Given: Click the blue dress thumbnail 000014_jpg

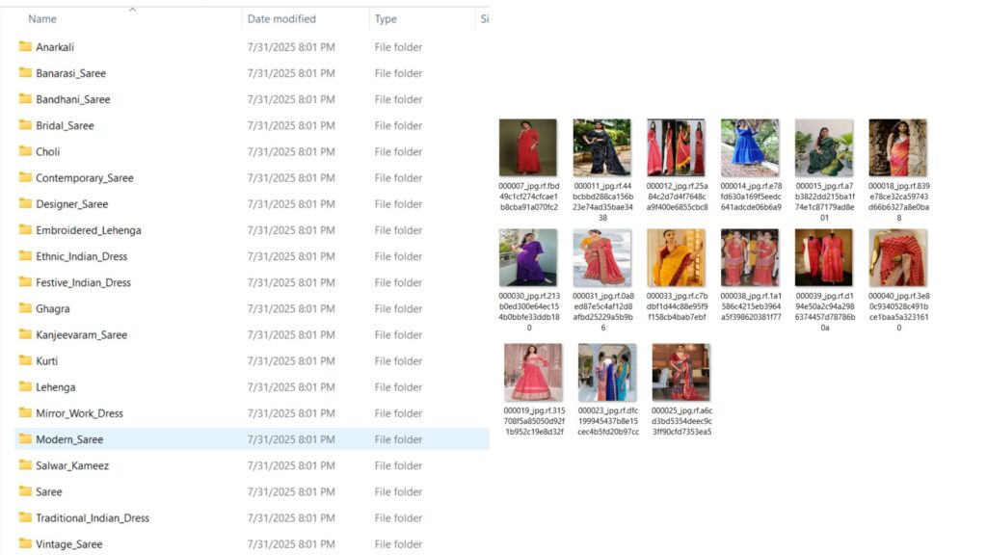Looking at the screenshot, I should pyautogui.click(x=750, y=147).
